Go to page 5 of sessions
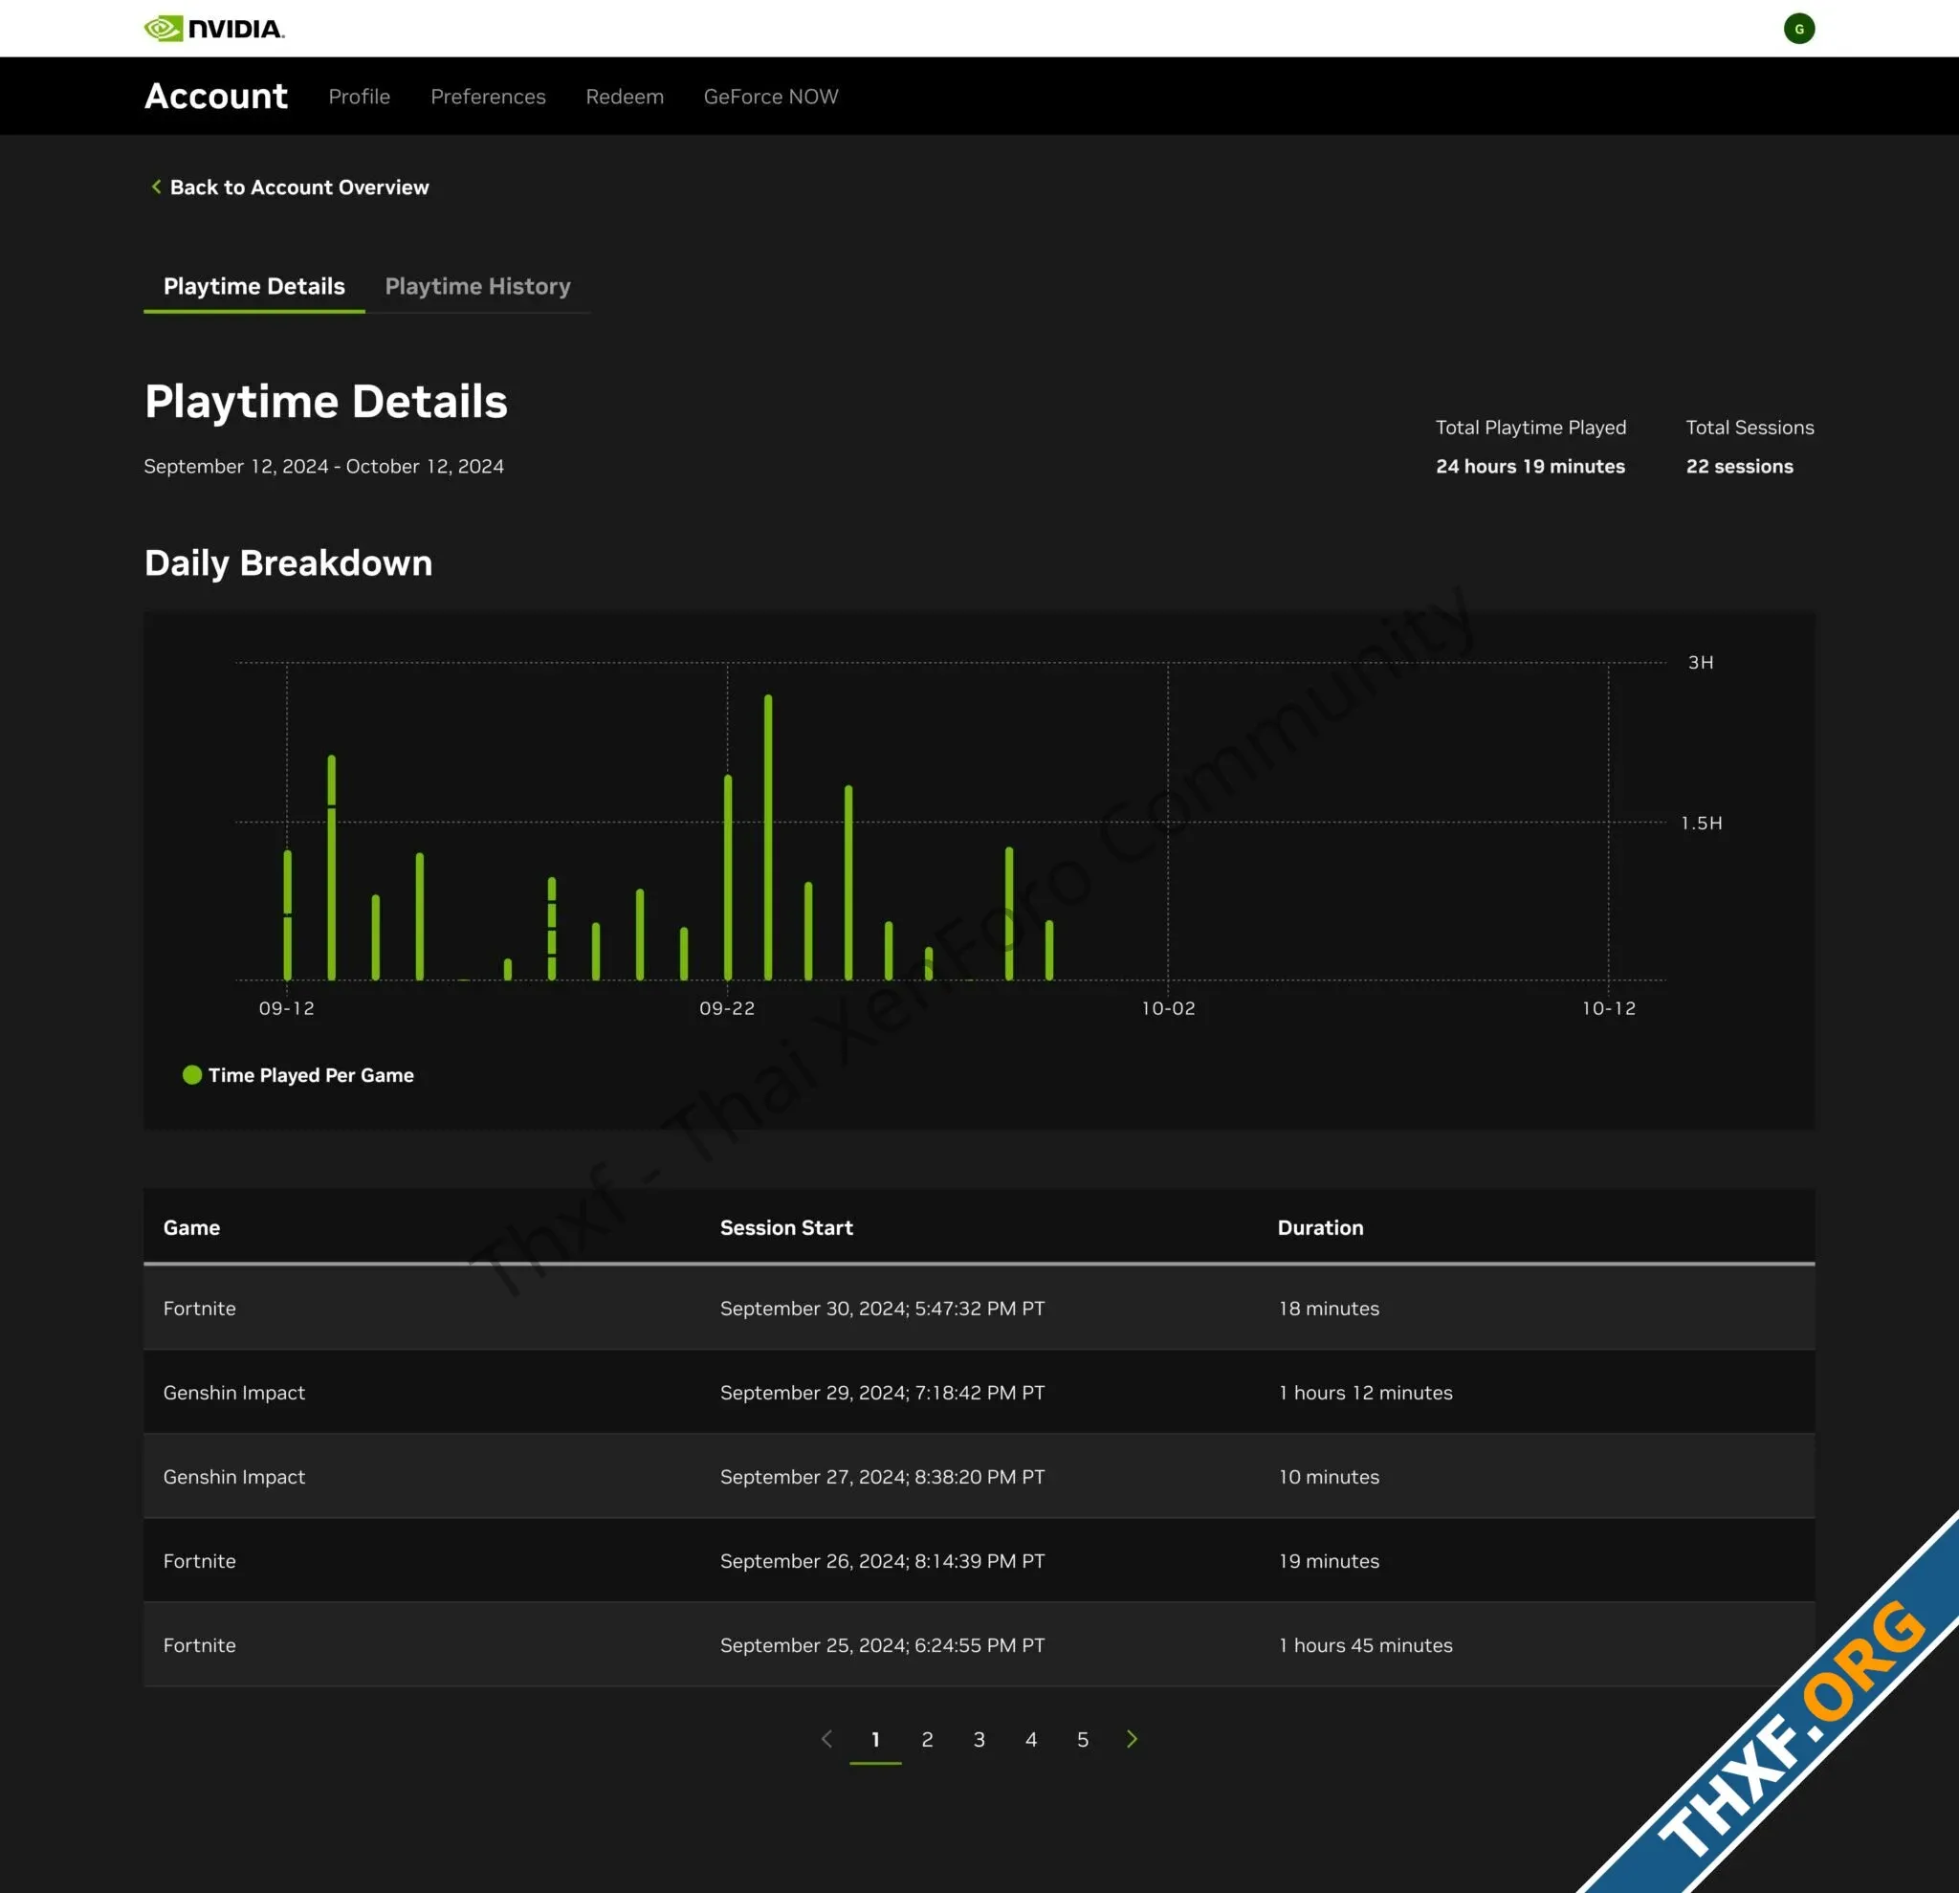This screenshot has height=1893, width=1959. [x=1083, y=1739]
